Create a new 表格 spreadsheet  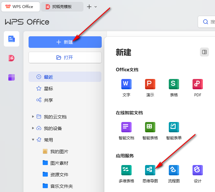point(174,88)
